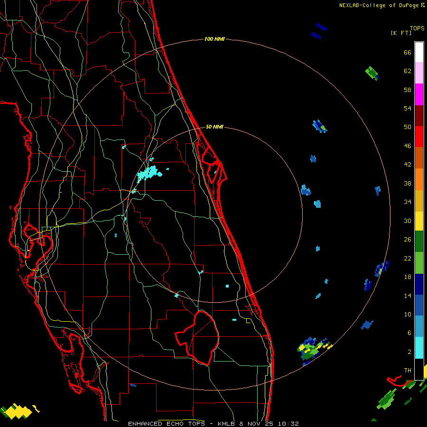
Task: Click the KMLB station identifier
Action: click(x=226, y=424)
